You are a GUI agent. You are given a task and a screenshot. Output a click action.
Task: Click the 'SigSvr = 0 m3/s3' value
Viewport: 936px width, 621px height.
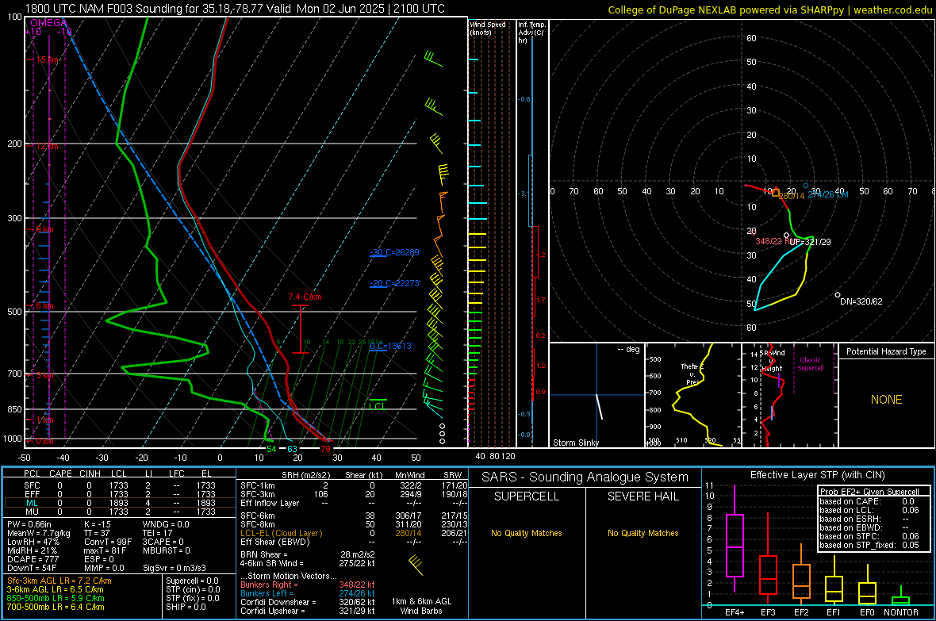(175, 569)
